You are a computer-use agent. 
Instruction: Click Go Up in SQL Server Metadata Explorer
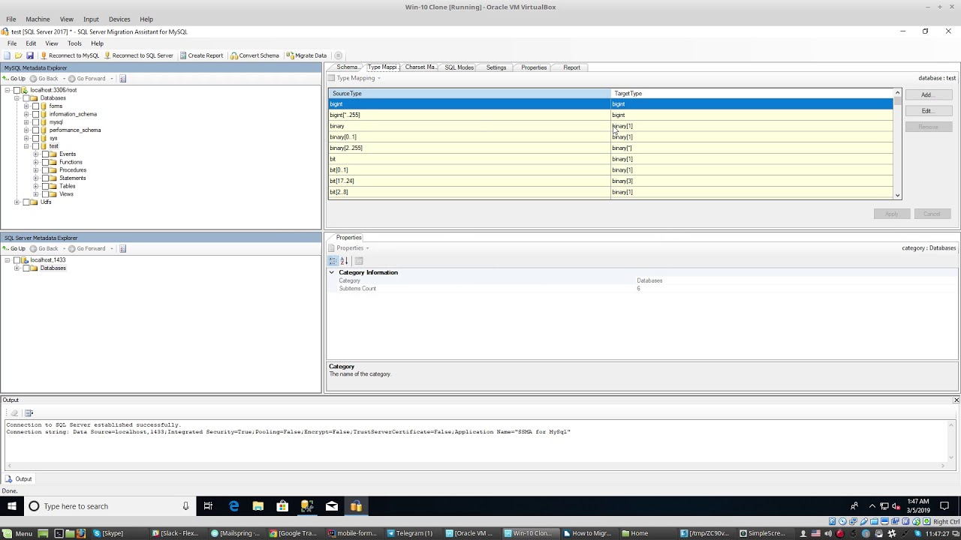[14, 249]
